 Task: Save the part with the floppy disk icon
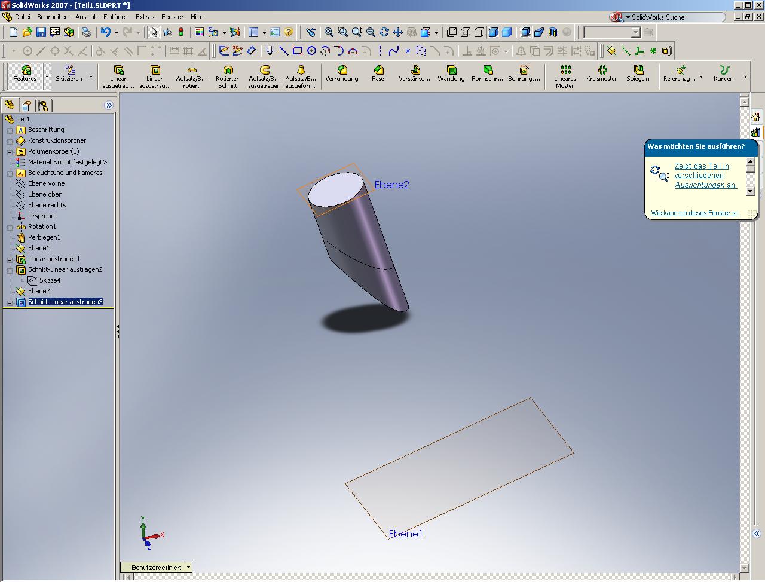point(41,32)
